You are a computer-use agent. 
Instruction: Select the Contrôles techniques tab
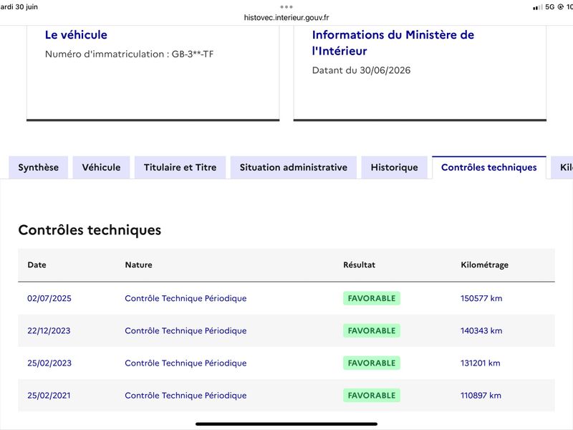pyautogui.click(x=489, y=168)
